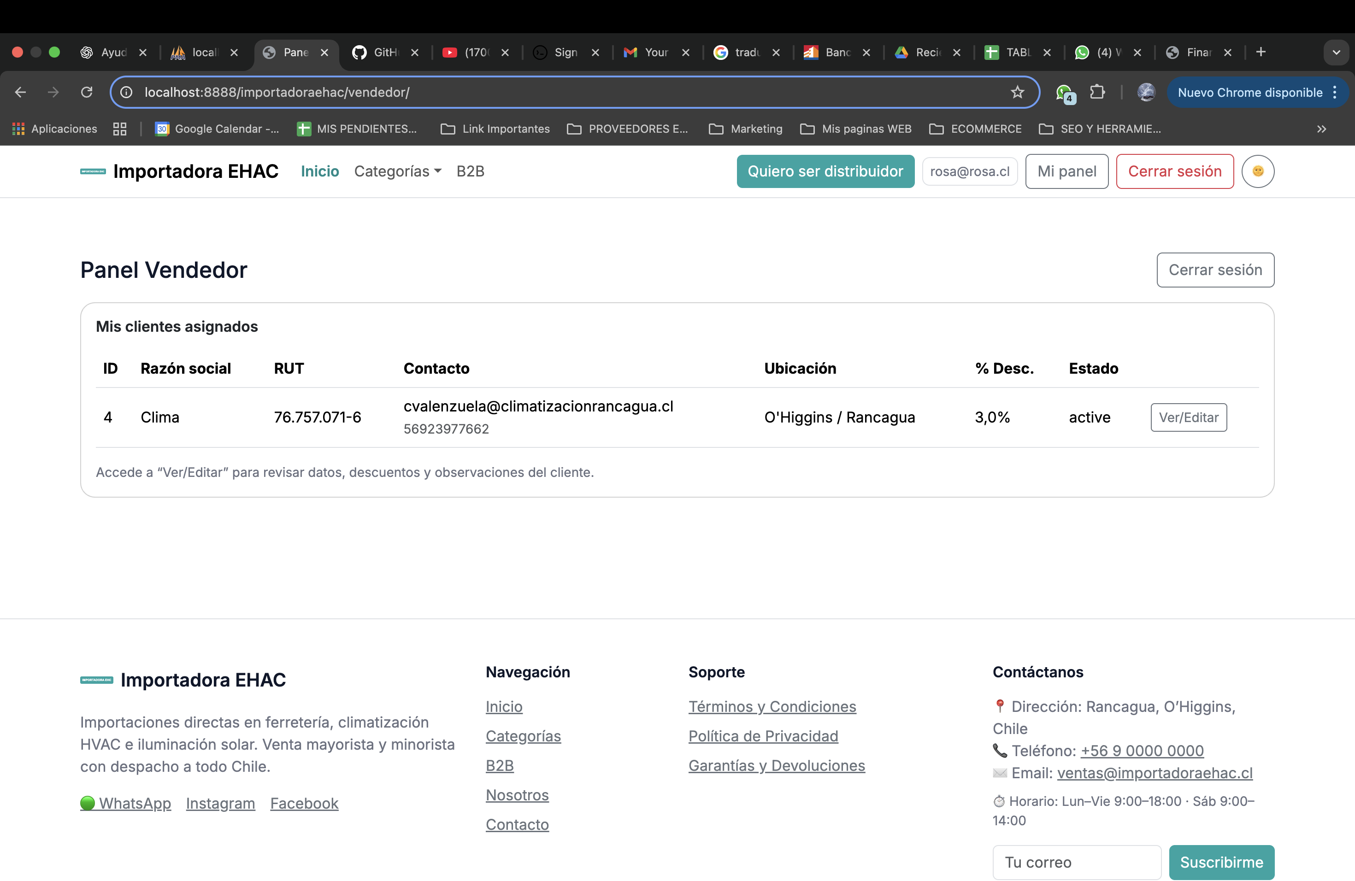Open the B2B navigation item
This screenshot has width=1355, height=881.
pos(470,171)
